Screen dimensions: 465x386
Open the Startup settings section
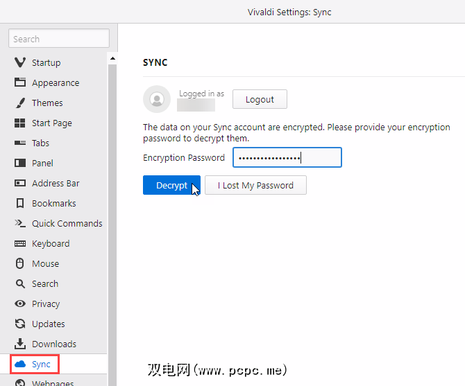(46, 63)
